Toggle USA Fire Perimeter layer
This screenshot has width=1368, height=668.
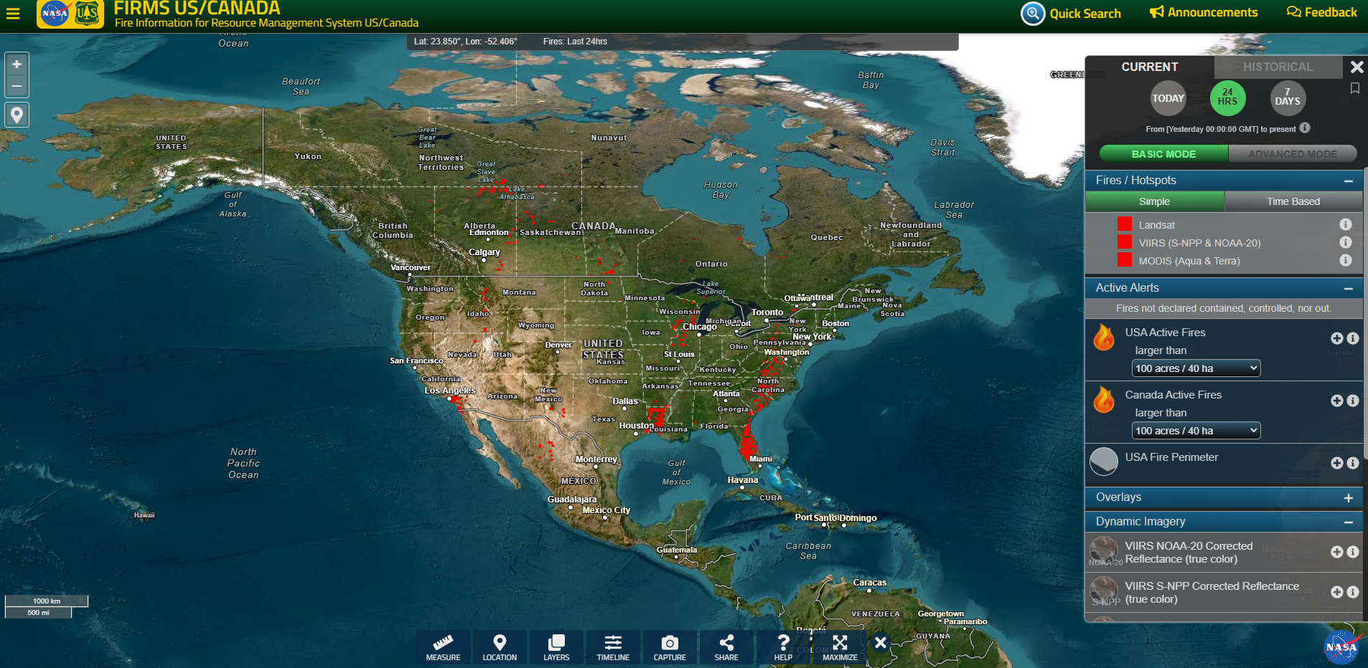coord(1104,462)
